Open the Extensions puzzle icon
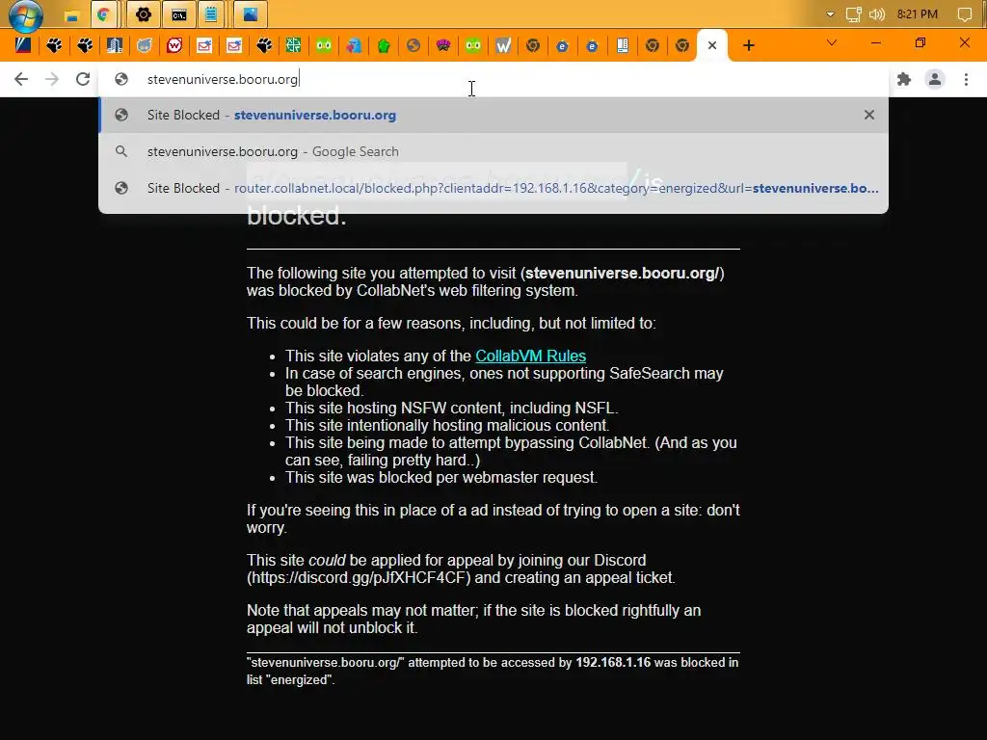The width and height of the screenshot is (987, 740). [x=904, y=79]
